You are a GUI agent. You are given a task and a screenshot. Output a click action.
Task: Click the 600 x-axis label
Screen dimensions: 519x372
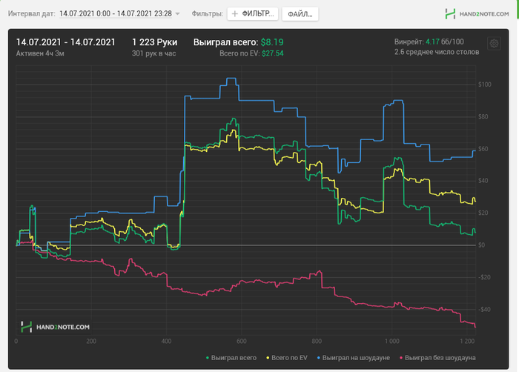pyautogui.click(x=241, y=341)
